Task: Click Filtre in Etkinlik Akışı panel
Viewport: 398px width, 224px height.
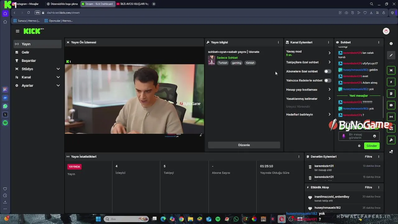Action: coord(368,187)
